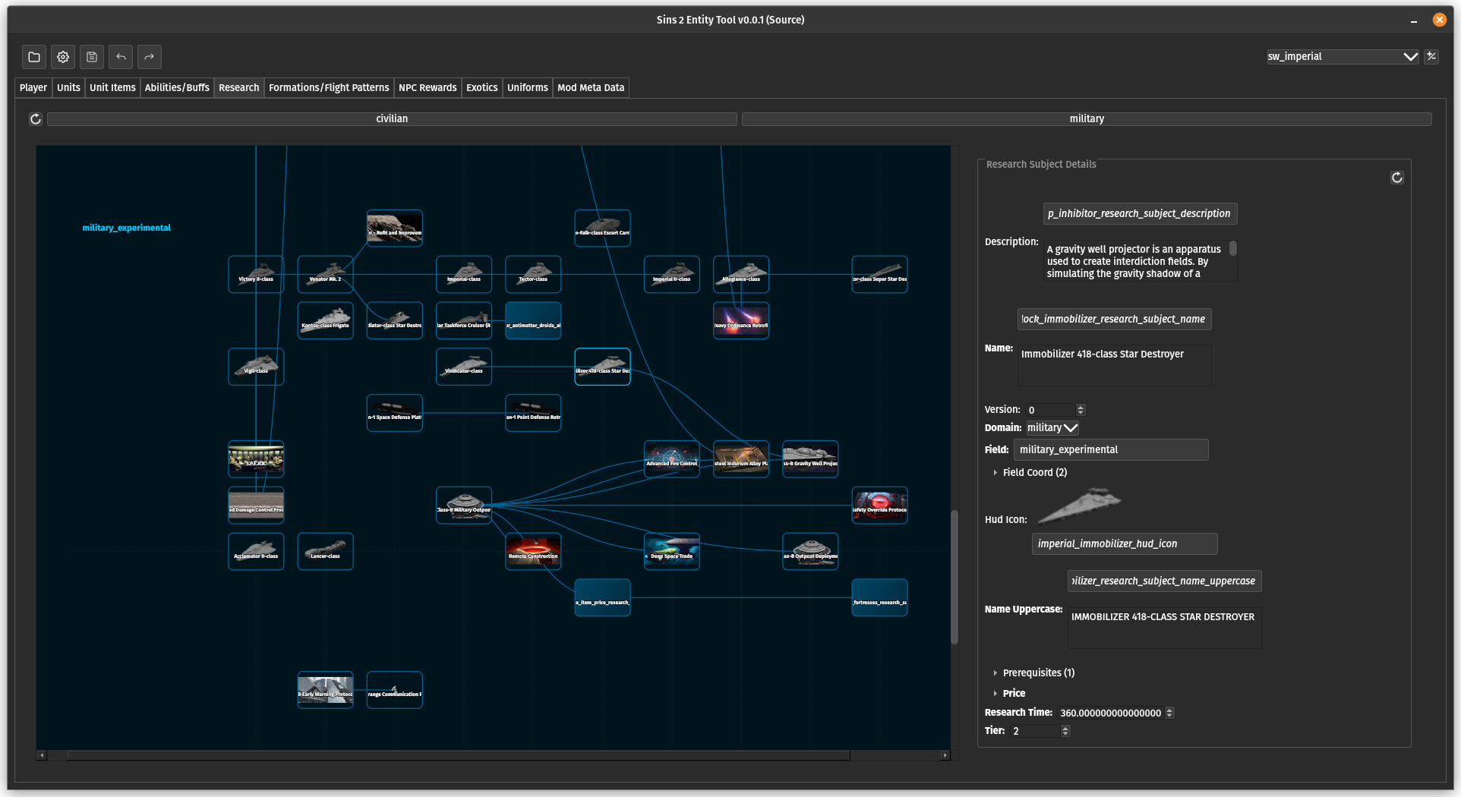This screenshot has height=797, width=1461.
Task: Click the refresh icon in Research Subject Details
Action: 1396,177
